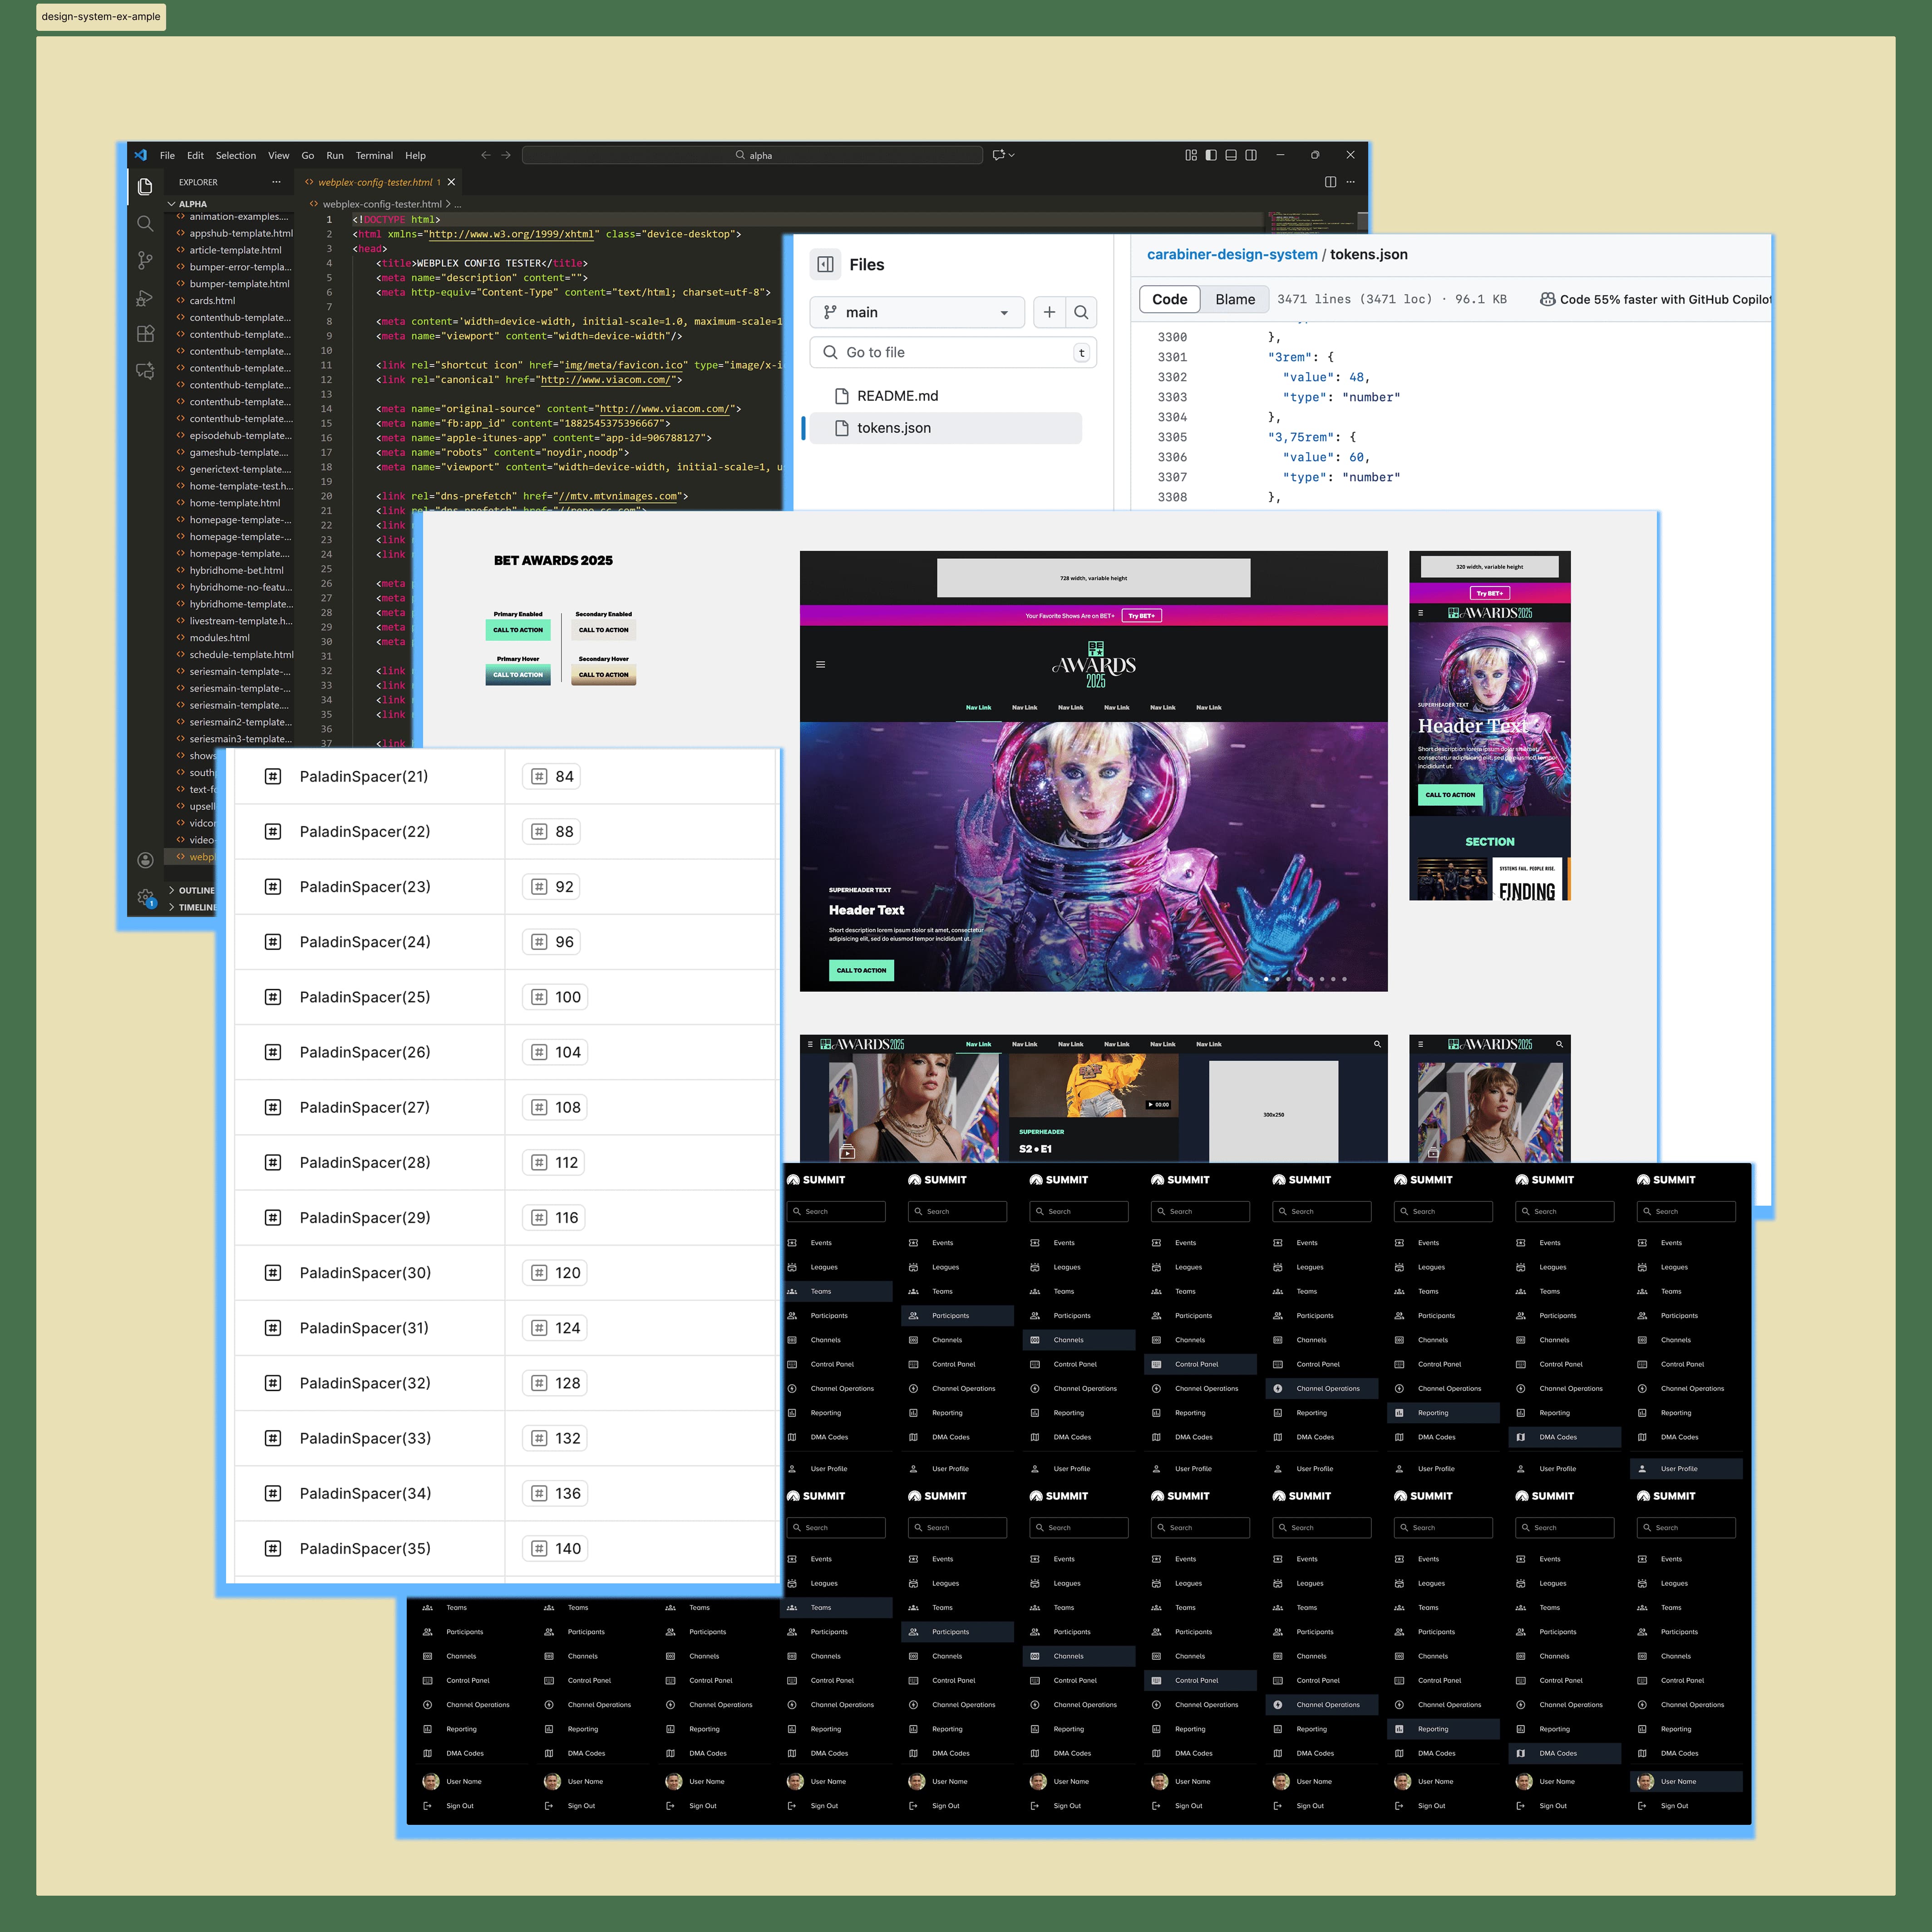
Task: Open the Source Control view in VS Code
Action: pos(145,260)
